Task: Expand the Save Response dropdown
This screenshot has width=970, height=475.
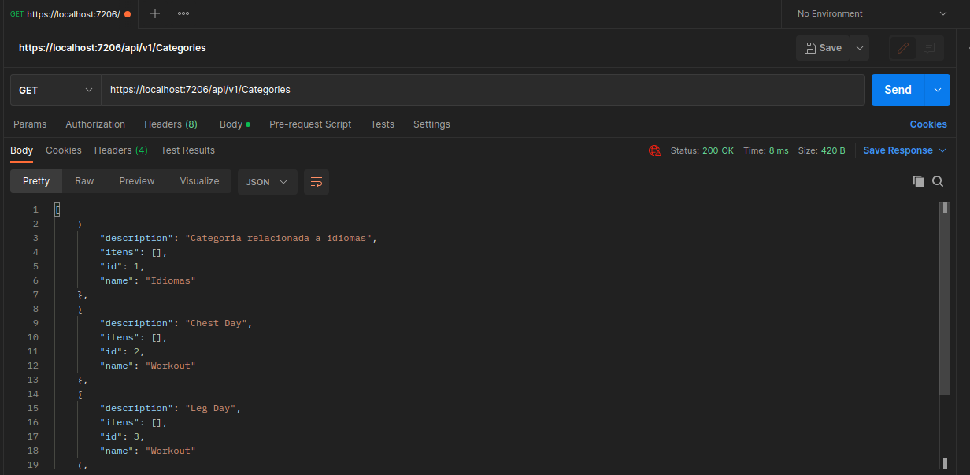Action: tap(905, 150)
